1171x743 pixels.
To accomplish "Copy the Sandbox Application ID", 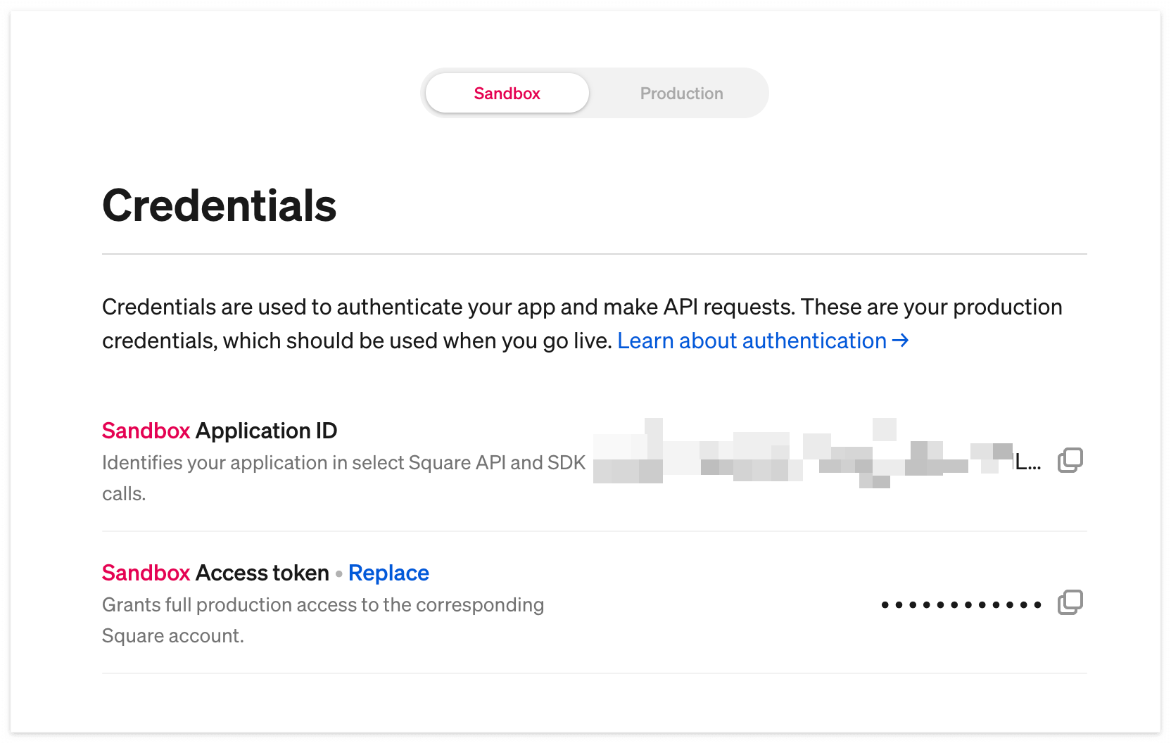I will (1070, 460).
